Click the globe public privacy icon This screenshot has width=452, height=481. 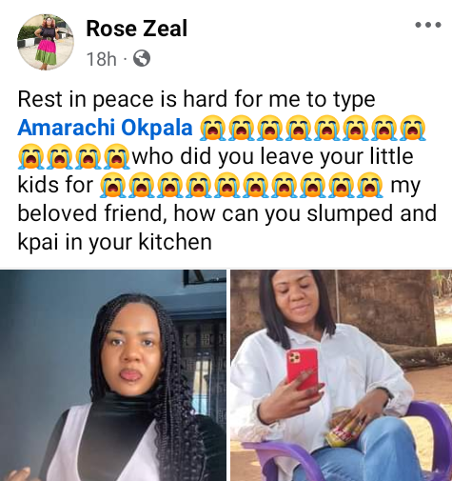[142, 58]
